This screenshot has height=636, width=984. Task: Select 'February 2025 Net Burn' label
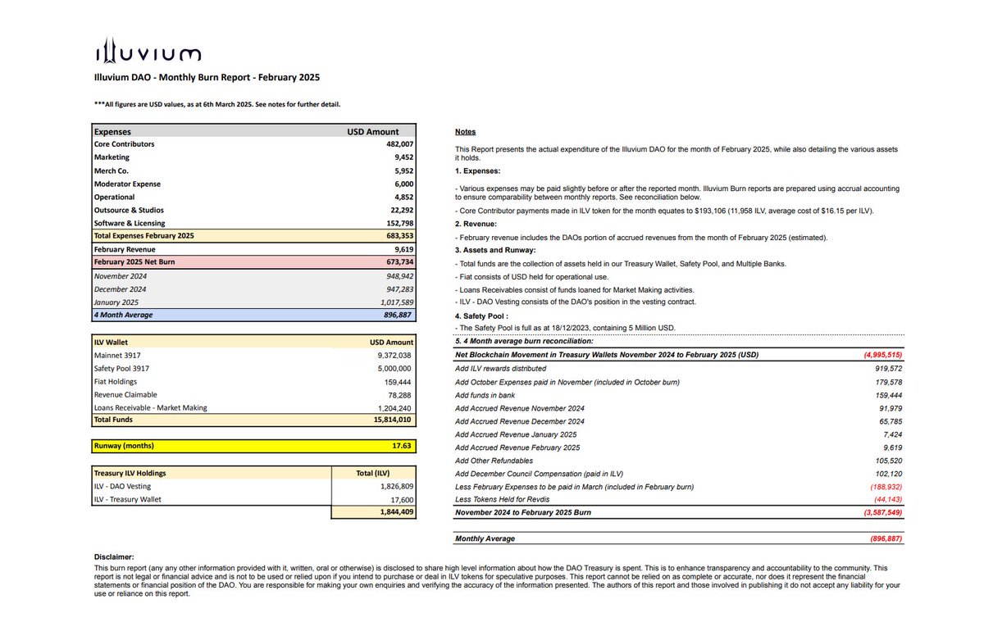[134, 261]
